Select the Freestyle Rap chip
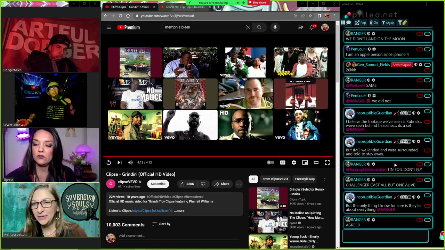This screenshot has height=250, width=445. [305, 179]
